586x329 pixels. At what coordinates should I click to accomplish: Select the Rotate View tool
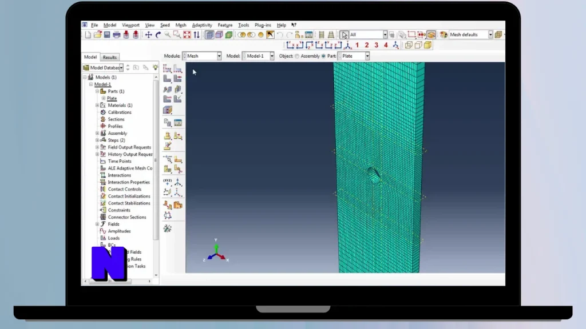[x=158, y=35]
